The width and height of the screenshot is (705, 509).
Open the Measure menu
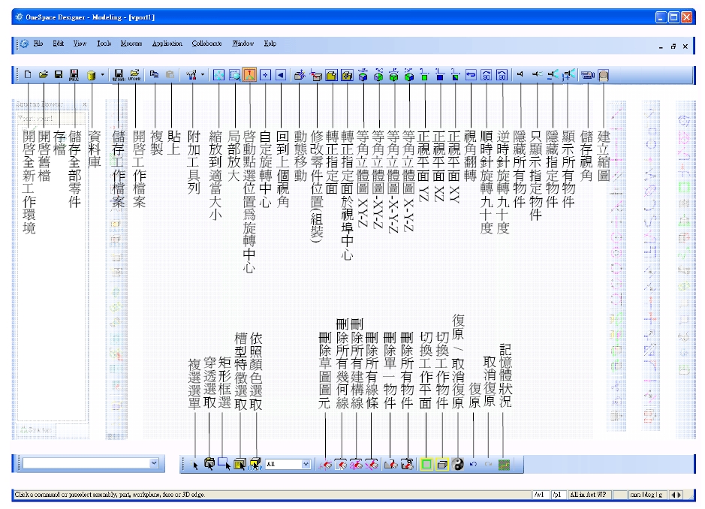pos(131,44)
